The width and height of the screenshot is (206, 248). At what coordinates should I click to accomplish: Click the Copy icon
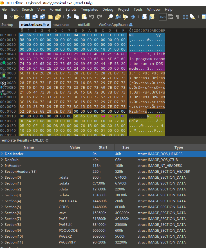coord(76,17)
